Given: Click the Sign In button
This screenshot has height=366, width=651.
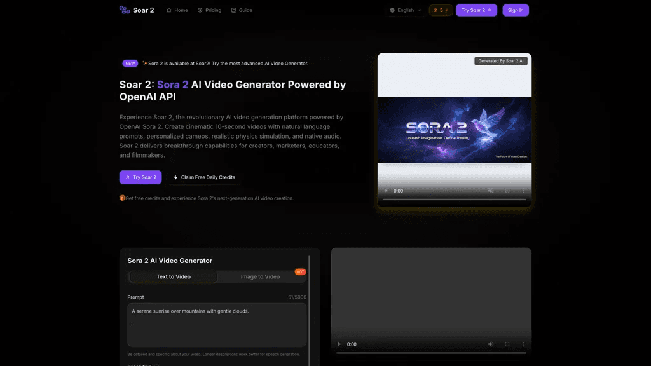Looking at the screenshot, I should (x=515, y=10).
